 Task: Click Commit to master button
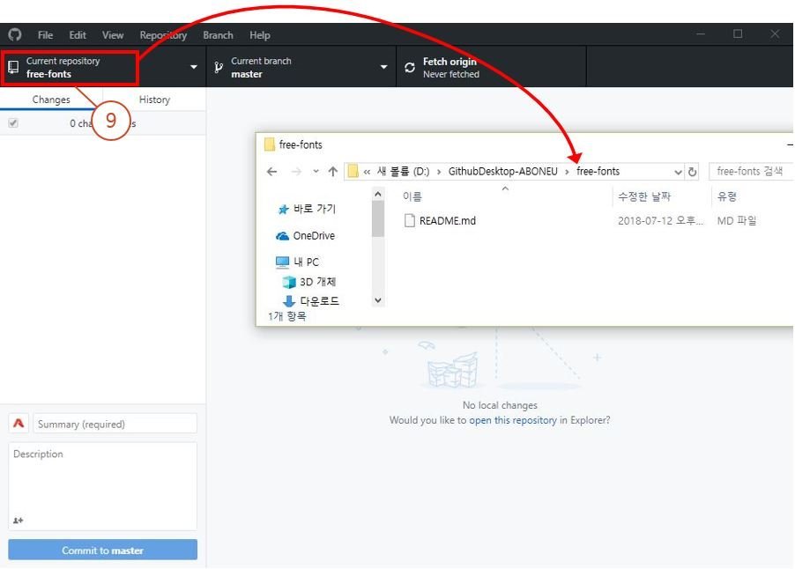(x=102, y=550)
